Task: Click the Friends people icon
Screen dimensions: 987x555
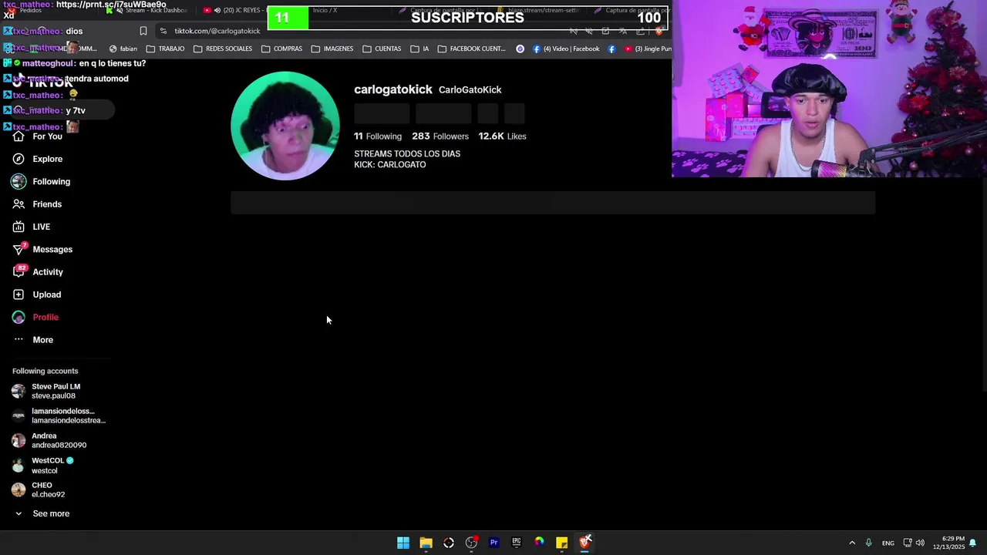Action: 19,204
